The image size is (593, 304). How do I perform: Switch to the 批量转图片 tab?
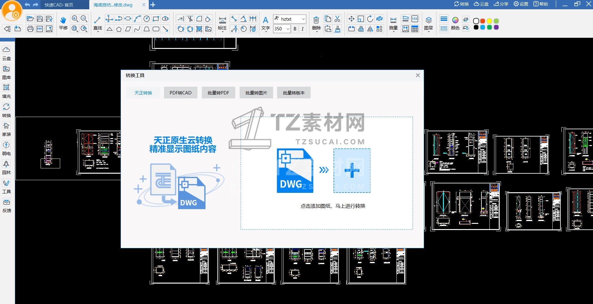pos(256,93)
